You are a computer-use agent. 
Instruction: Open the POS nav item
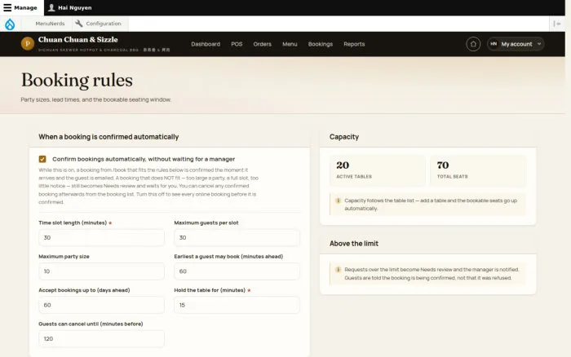[237, 44]
